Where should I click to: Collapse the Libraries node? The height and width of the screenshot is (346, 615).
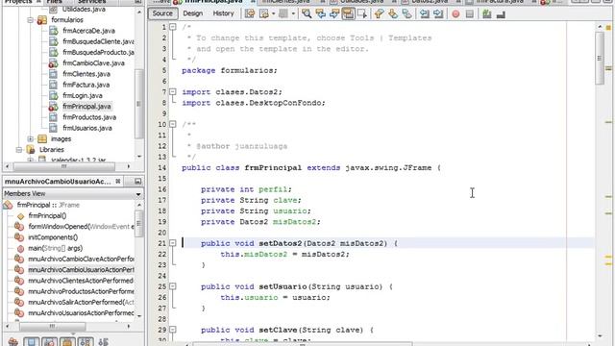19,150
